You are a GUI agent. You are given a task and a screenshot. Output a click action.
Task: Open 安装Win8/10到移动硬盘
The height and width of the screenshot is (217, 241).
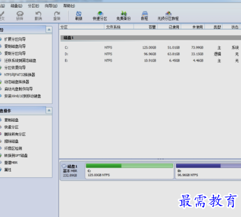point(22,96)
